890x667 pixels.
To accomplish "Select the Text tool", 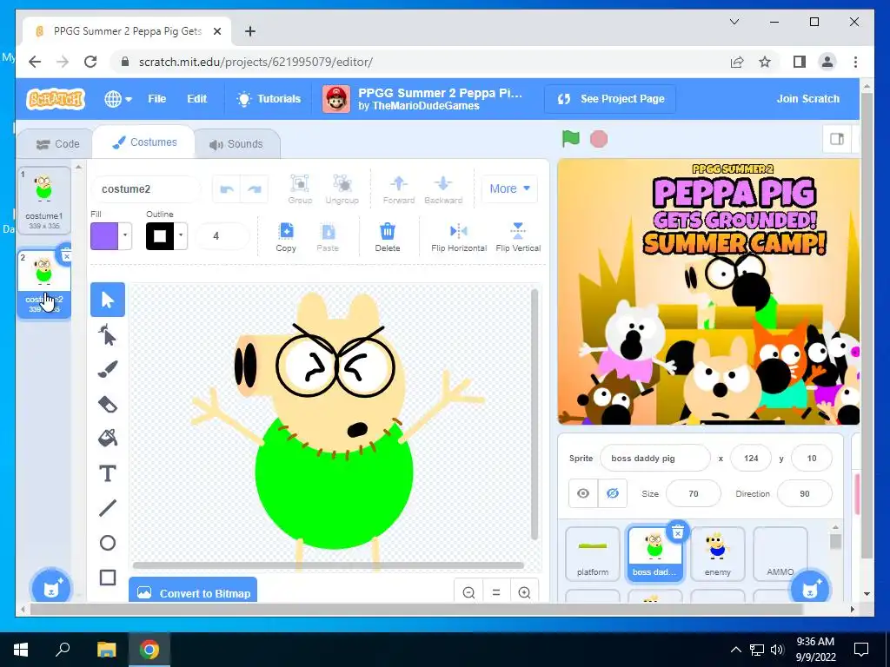I will click(108, 473).
